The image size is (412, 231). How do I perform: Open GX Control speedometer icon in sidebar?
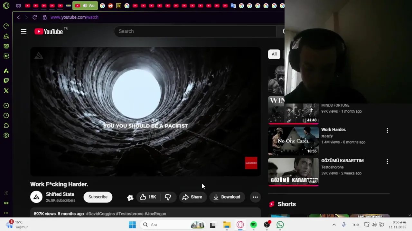point(6,26)
